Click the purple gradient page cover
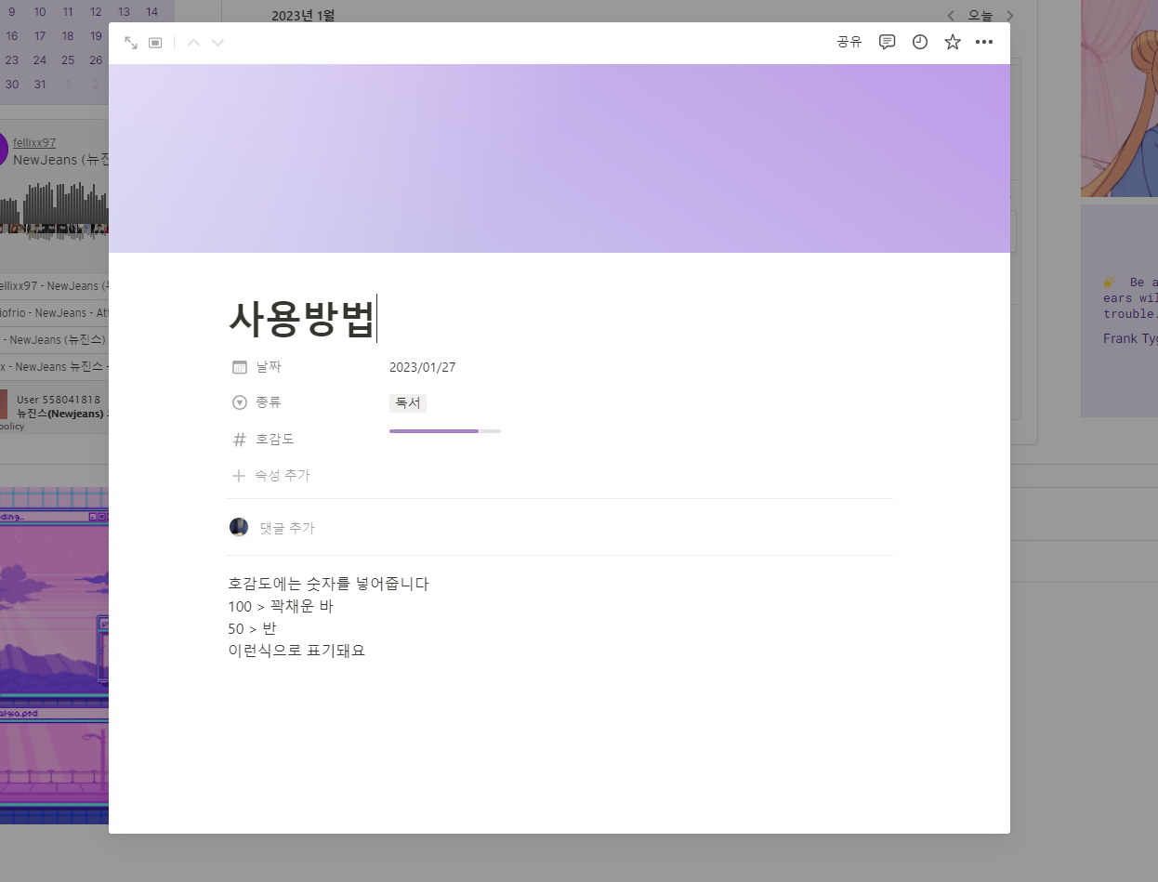 559,158
